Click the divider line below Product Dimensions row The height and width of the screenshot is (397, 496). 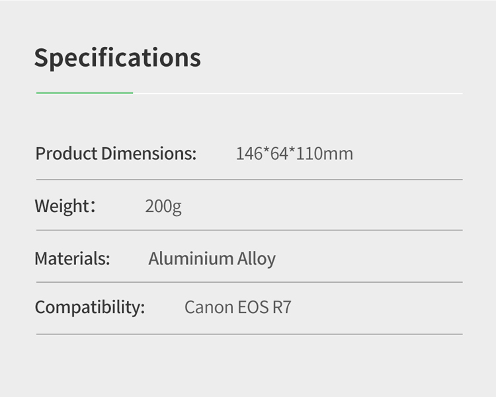[249, 180]
